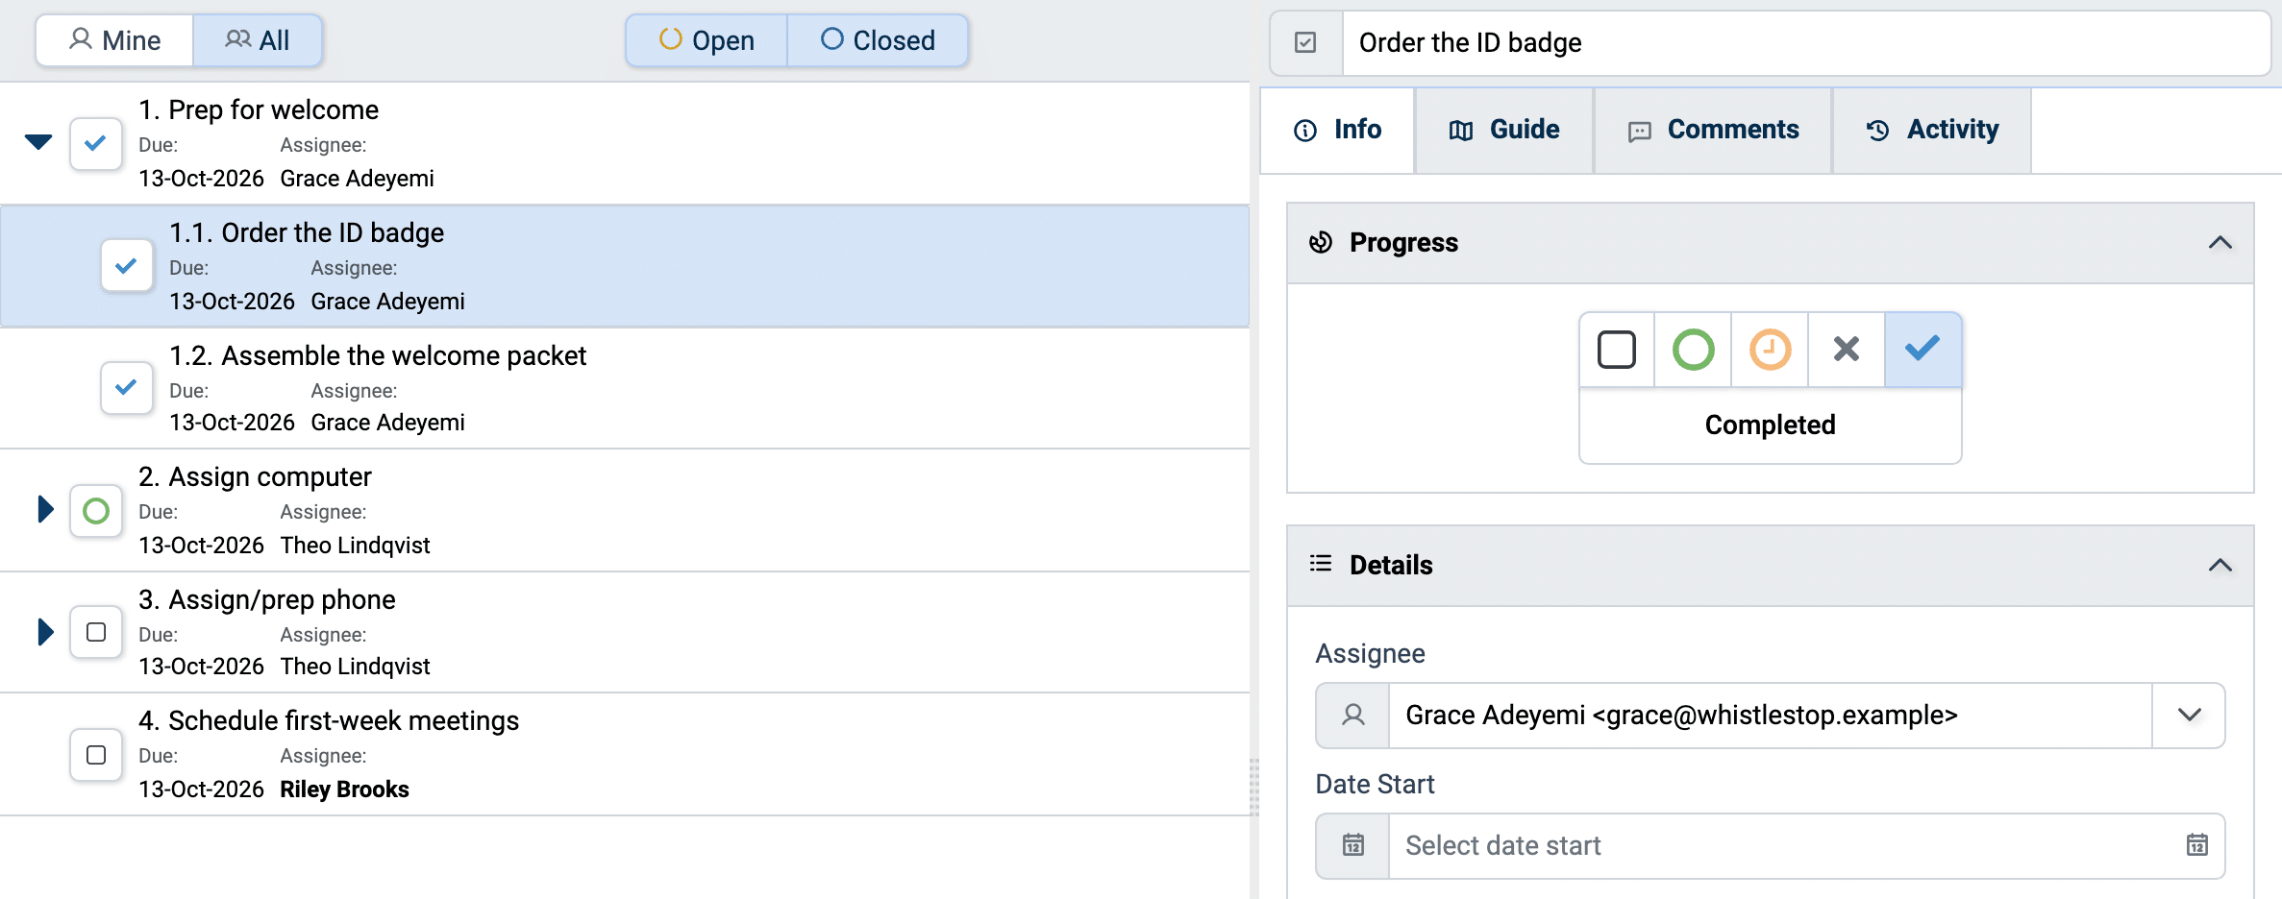Screen dimensions: 2282x899
Task: Check the Schedule first-week meetings box
Action: tap(96, 755)
